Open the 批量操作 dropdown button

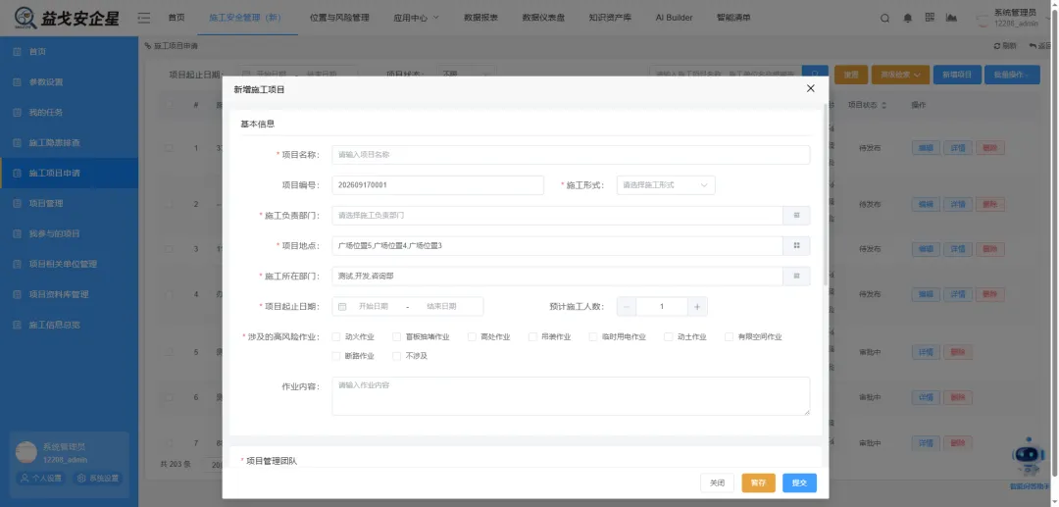click(x=1012, y=75)
